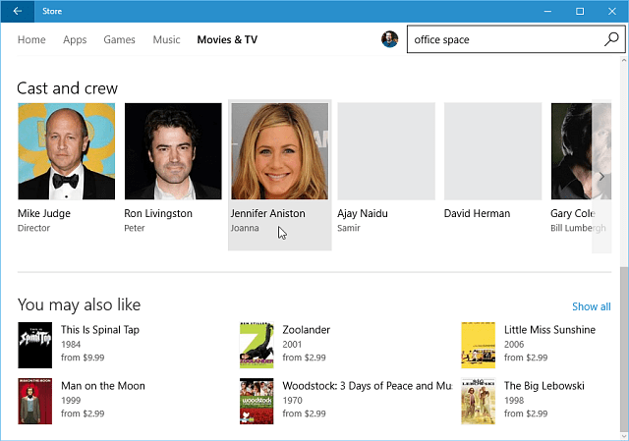Click the vertical scrollbar thumb
629x441 pixels.
(x=624, y=348)
